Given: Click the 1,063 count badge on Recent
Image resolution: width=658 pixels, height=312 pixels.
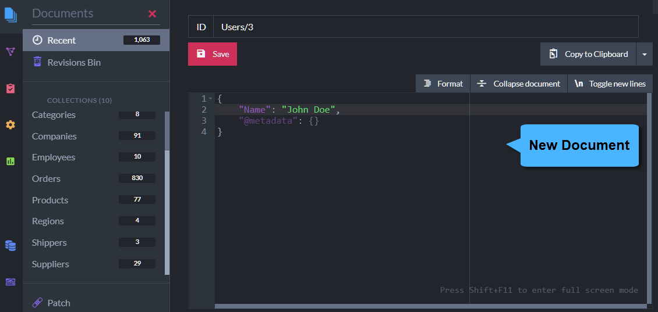Looking at the screenshot, I should click(x=142, y=40).
